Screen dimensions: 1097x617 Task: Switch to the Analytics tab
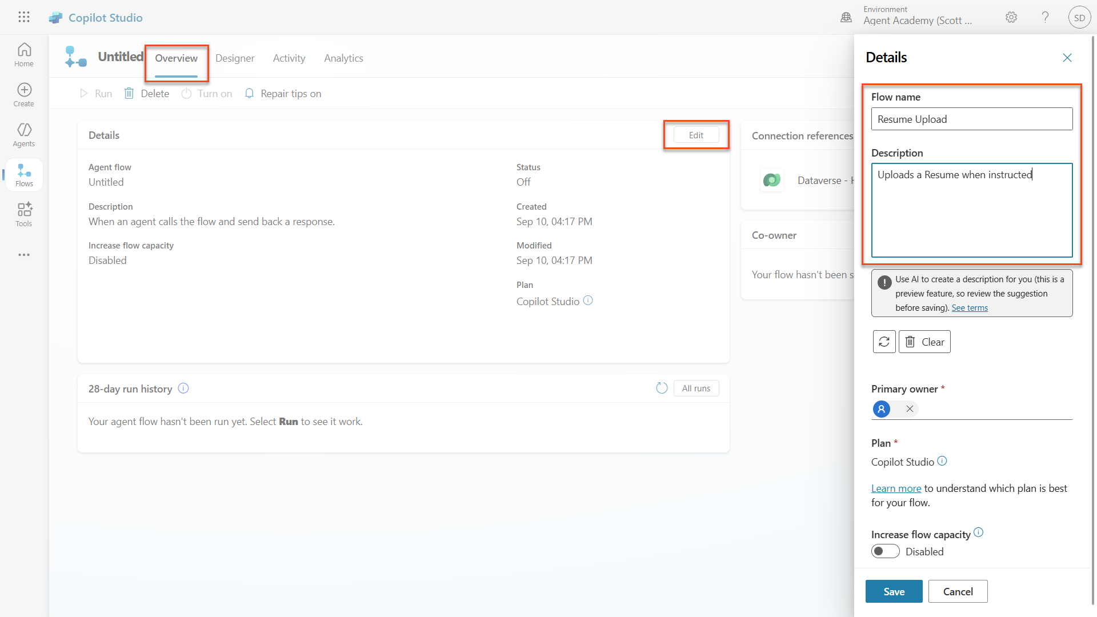tap(343, 58)
